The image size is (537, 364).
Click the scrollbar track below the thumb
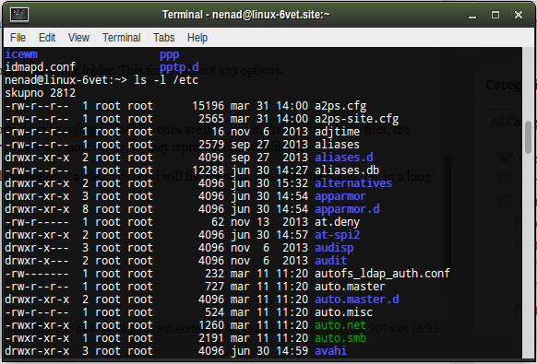[x=529, y=256]
